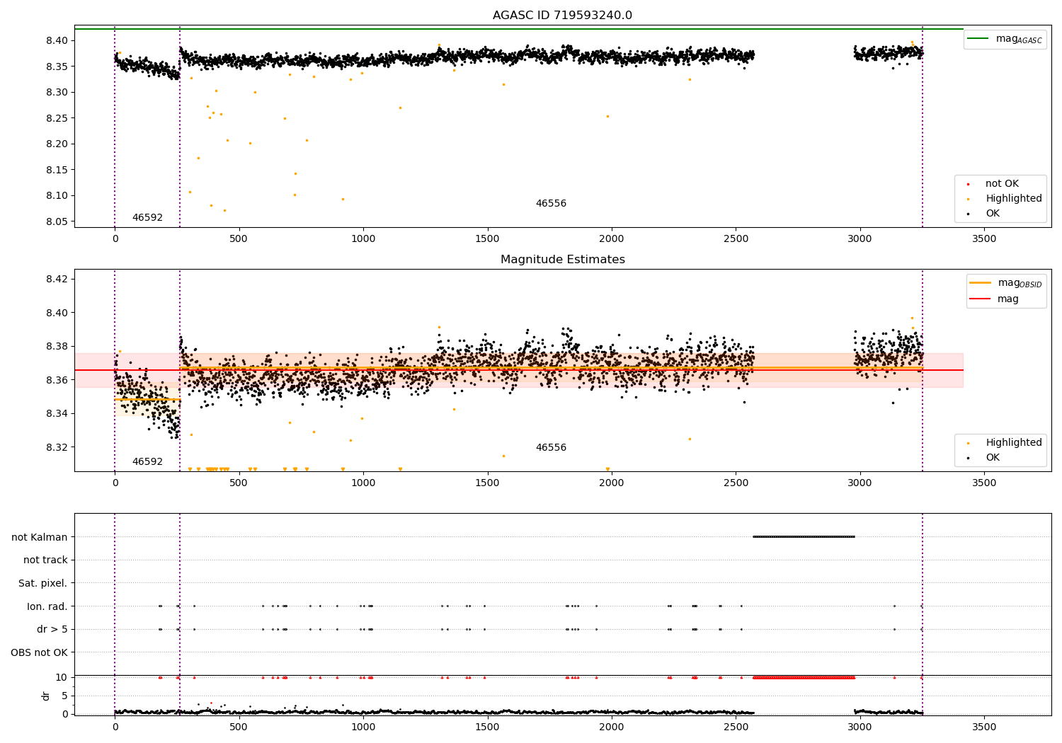Click the 8.05 tick label in top plot

tap(56, 221)
